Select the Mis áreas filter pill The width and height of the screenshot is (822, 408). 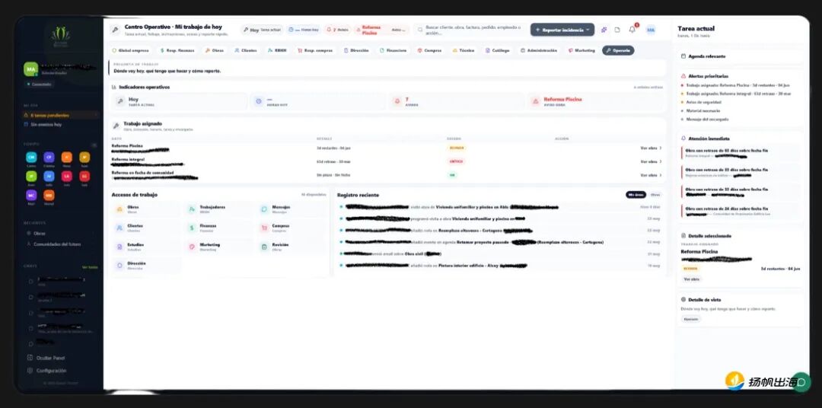(636, 195)
